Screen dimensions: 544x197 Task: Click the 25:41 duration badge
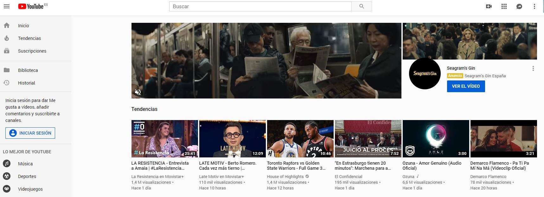tap(190, 154)
